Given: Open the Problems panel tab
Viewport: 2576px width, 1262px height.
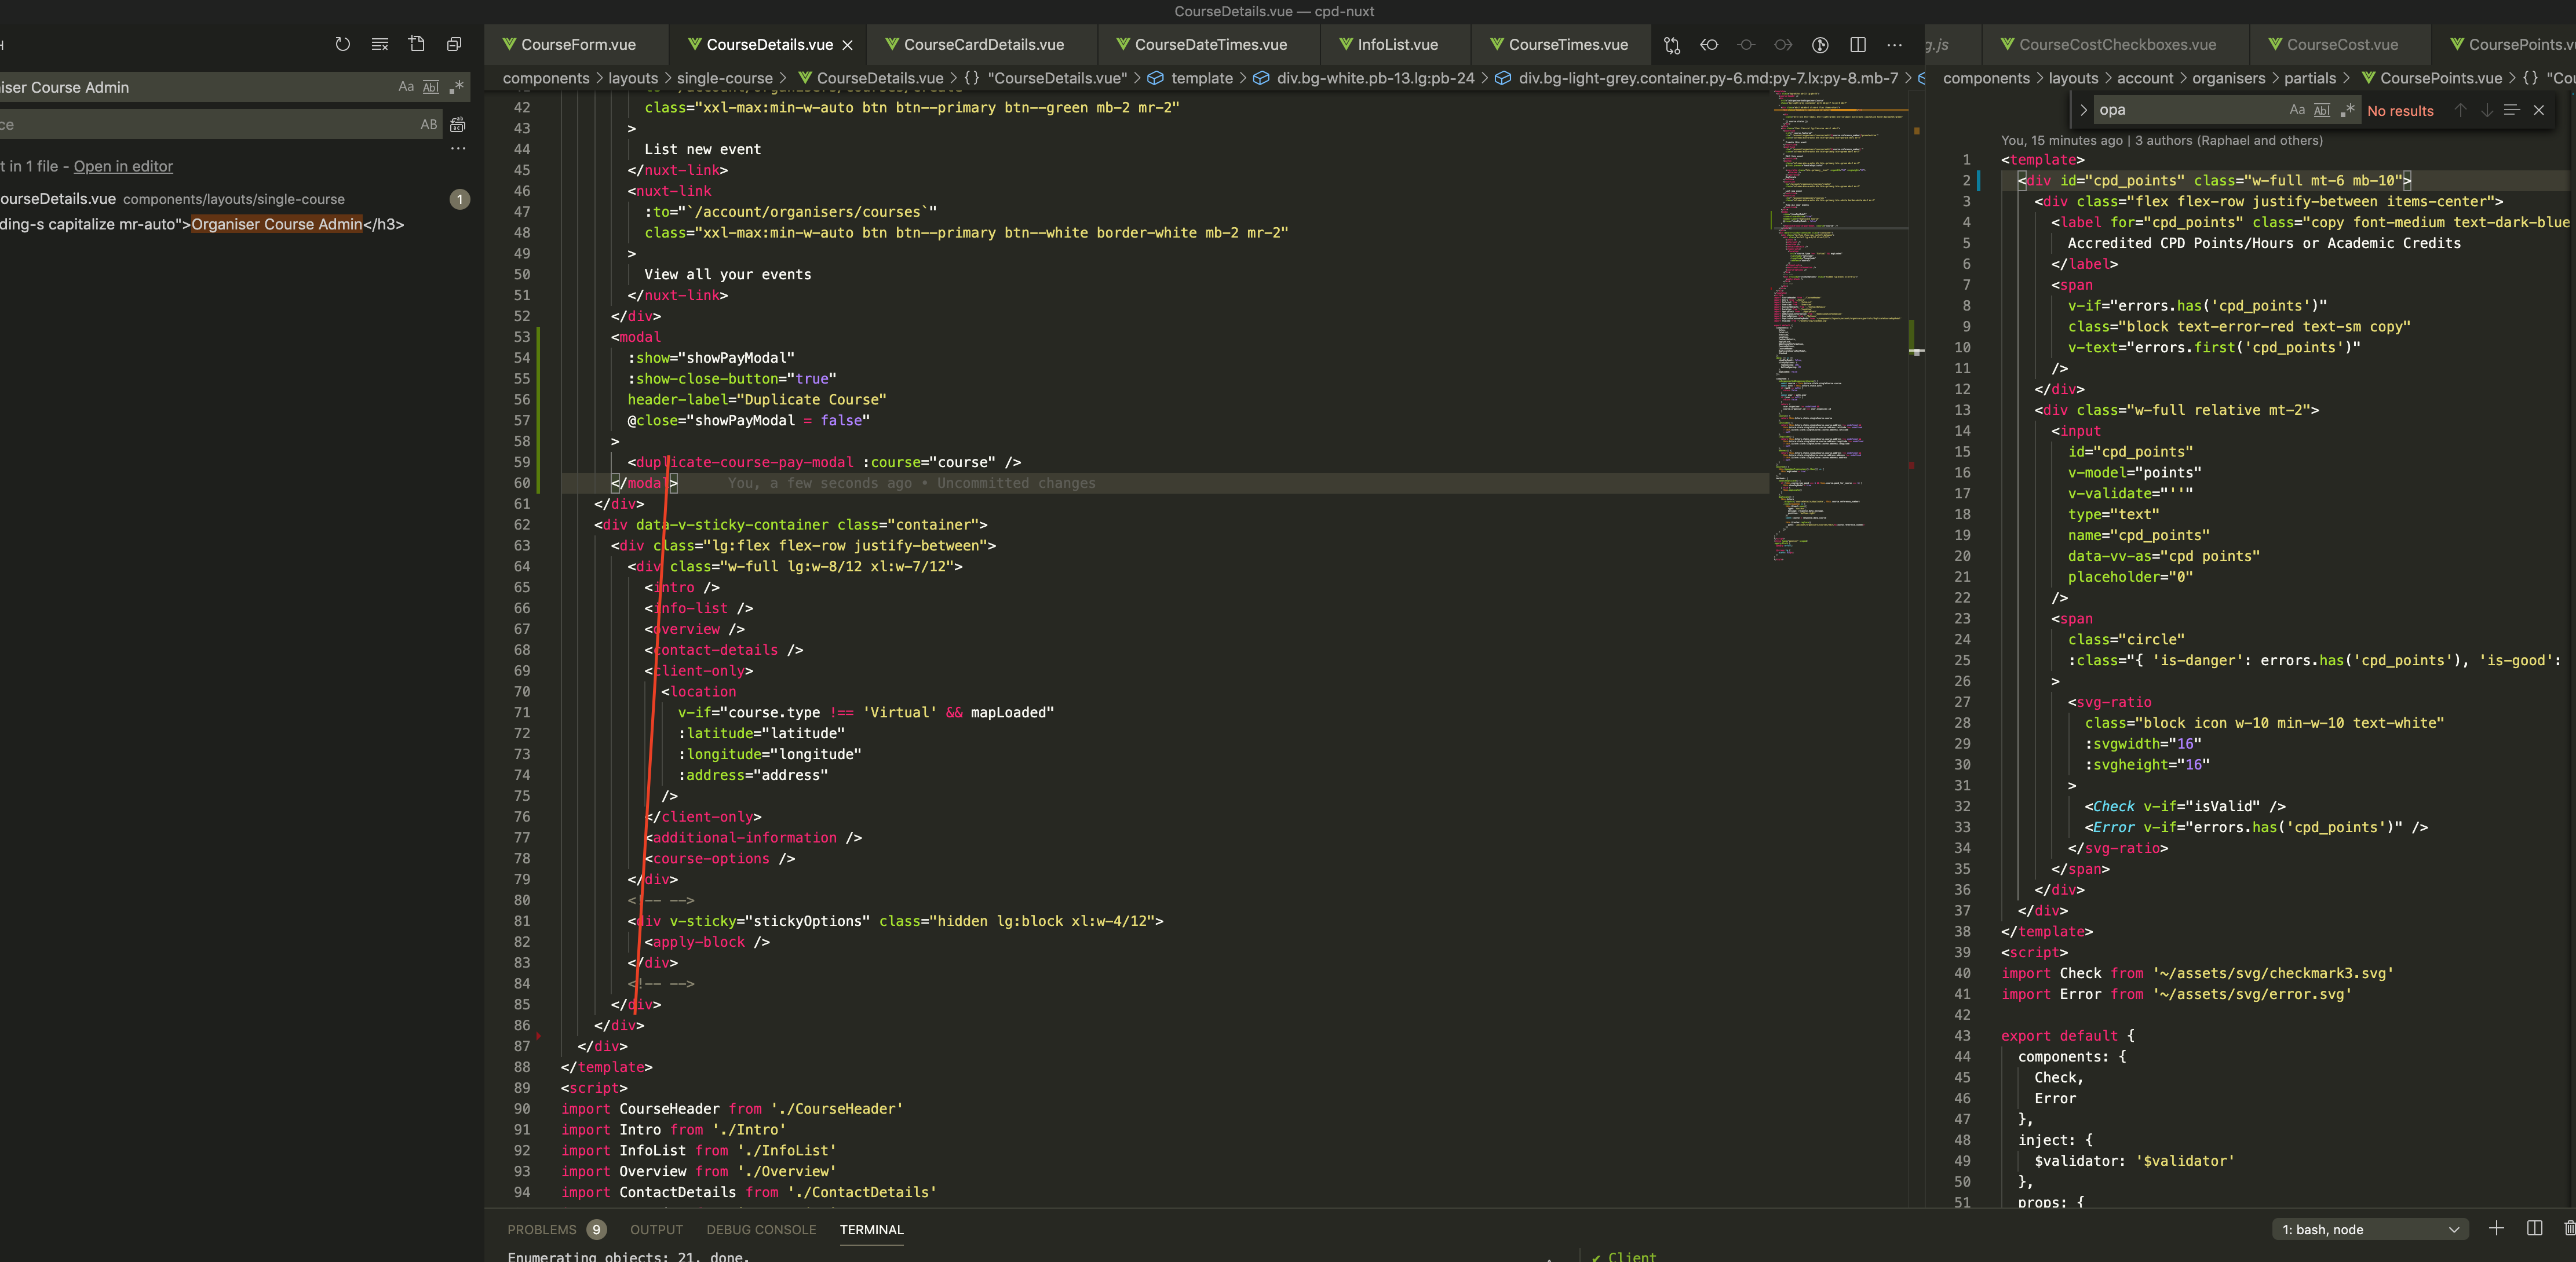Looking at the screenshot, I should click(556, 1229).
